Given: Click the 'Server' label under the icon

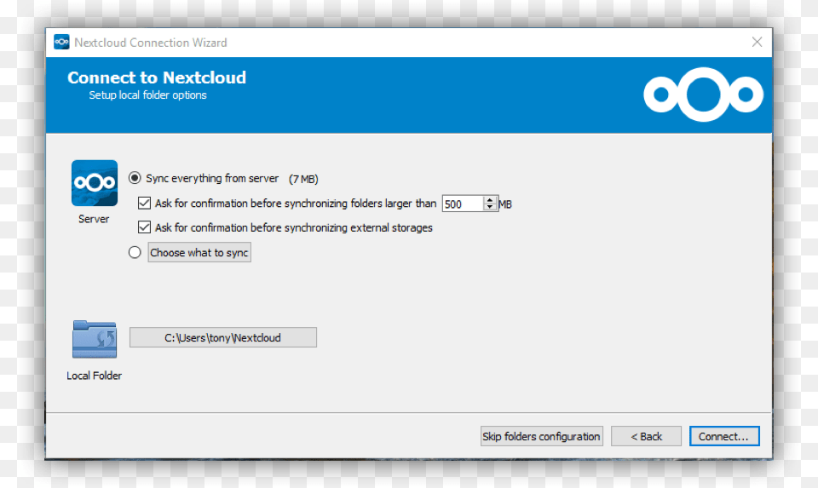Looking at the screenshot, I should click(x=94, y=220).
